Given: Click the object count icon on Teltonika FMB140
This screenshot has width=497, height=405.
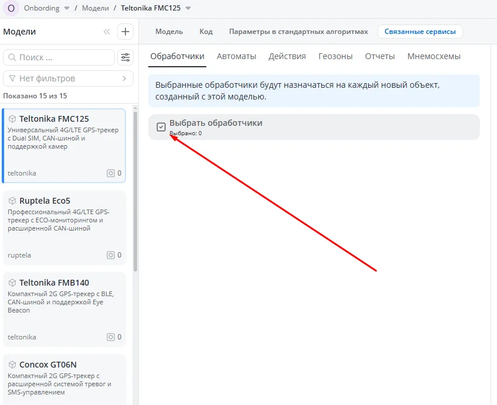Looking at the screenshot, I should point(111,337).
